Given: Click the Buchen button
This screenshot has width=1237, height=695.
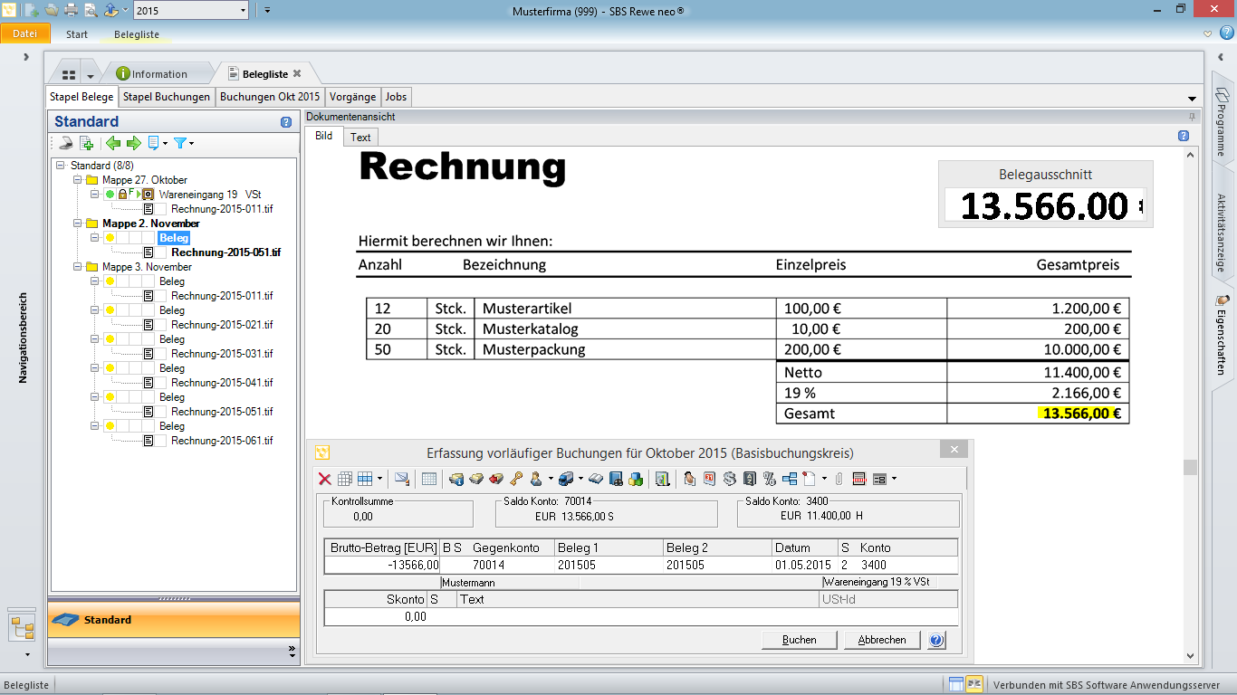Looking at the screenshot, I should (x=799, y=640).
